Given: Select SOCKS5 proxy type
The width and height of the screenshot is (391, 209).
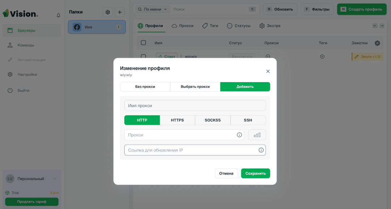Looking at the screenshot, I should click(213, 120).
